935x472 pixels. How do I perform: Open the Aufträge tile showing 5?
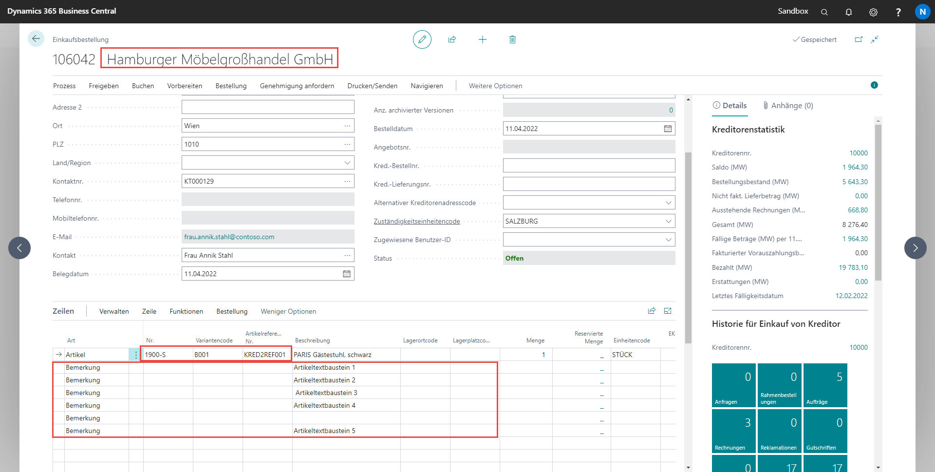coord(825,385)
